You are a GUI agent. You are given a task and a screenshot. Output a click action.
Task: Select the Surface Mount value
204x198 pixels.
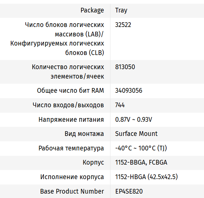(x=136, y=134)
